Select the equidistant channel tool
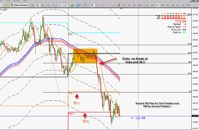Image resolution: width=199 pixels, height=130 pixels. [119, 5]
